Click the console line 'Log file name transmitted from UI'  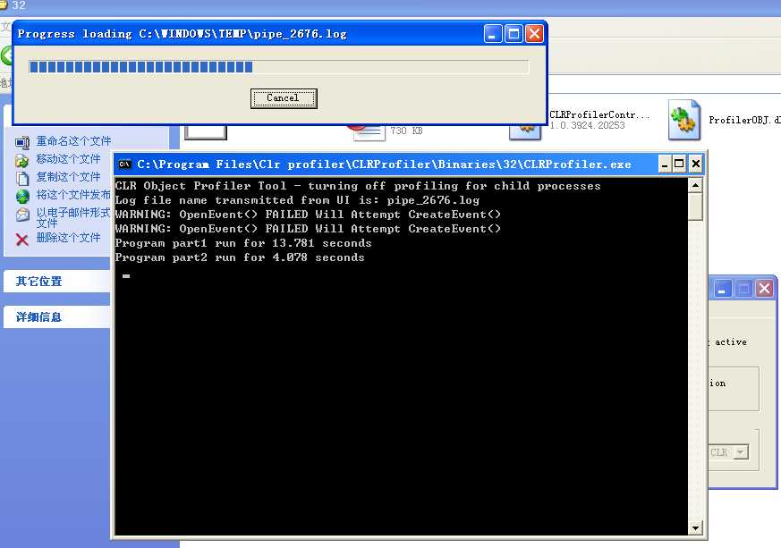point(297,200)
